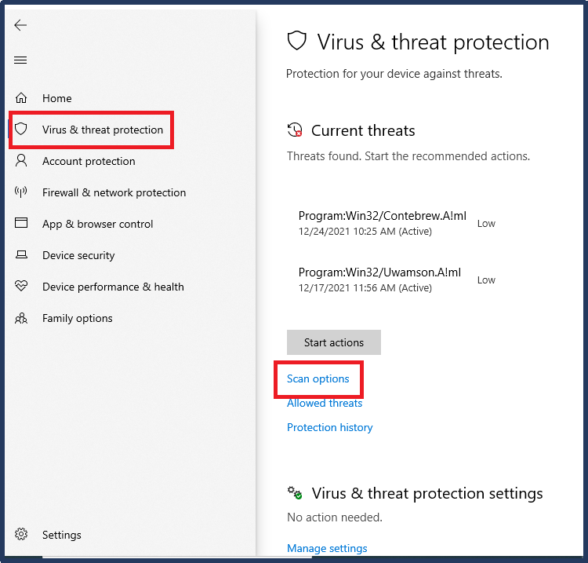Image resolution: width=588 pixels, height=563 pixels.
Task: Navigate to the Account protection section
Action: (x=89, y=162)
